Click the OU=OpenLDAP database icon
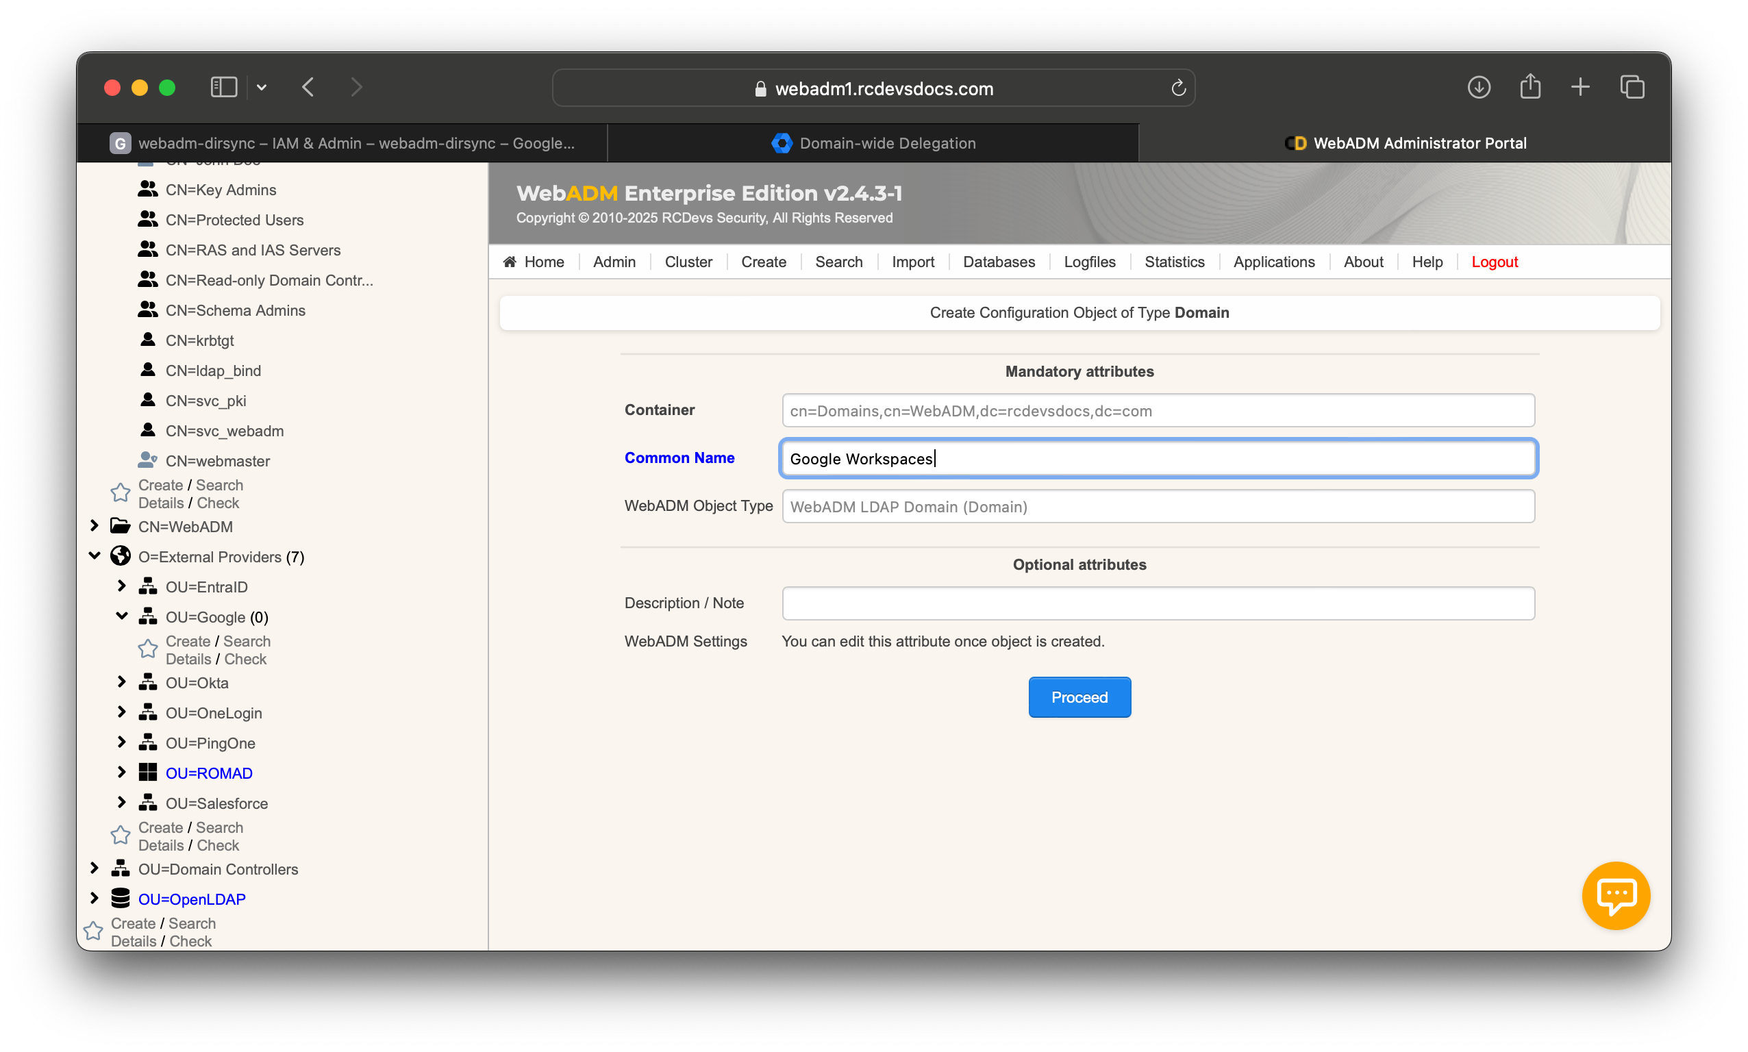The height and width of the screenshot is (1052, 1748). [121, 898]
